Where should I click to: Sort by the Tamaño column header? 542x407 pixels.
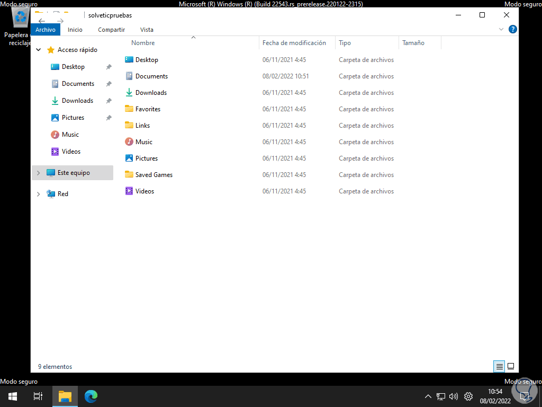pyautogui.click(x=413, y=43)
